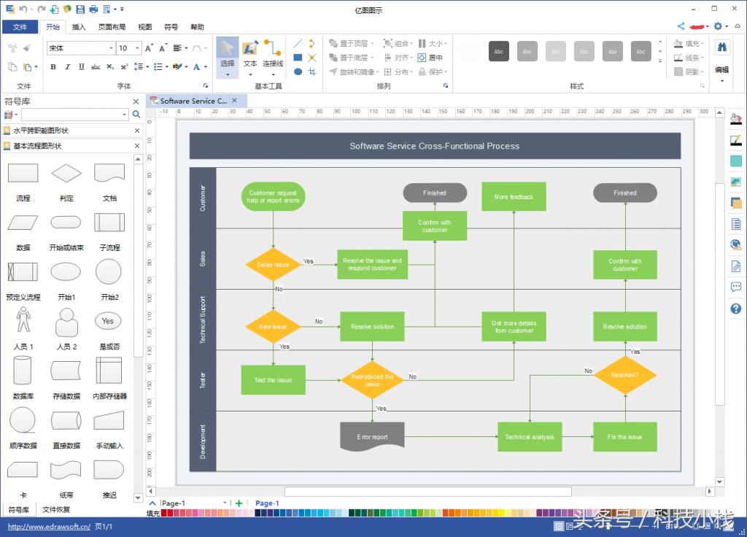Click the save icon in quick access toolbar

80,9
